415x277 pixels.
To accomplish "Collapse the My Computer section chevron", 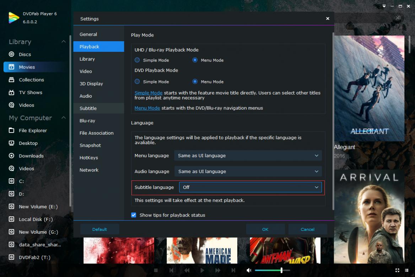I will tap(64, 118).
